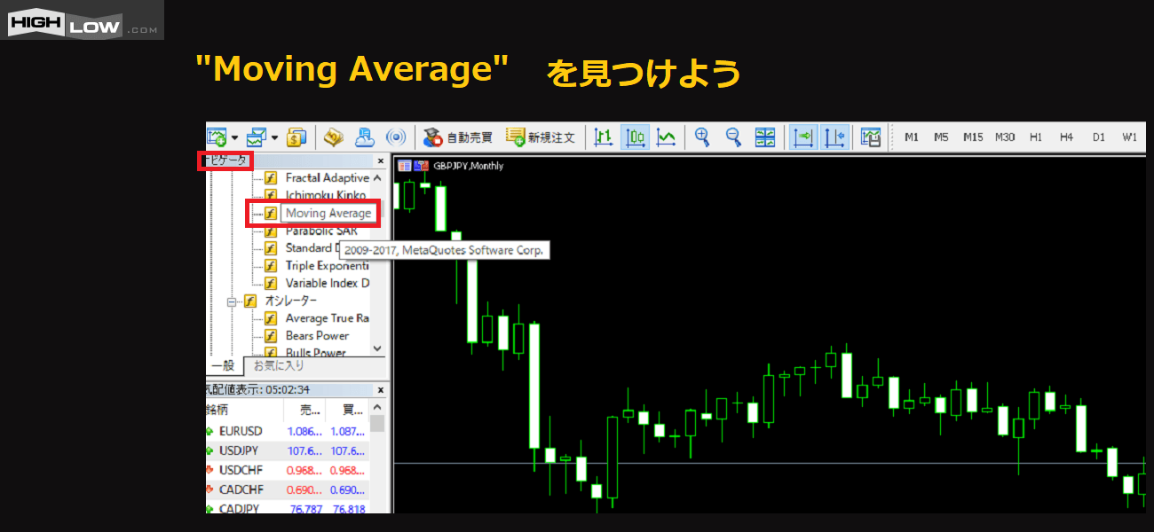The image size is (1154, 532).
Task: Click the zoom in magnifier icon
Action: tap(702, 137)
